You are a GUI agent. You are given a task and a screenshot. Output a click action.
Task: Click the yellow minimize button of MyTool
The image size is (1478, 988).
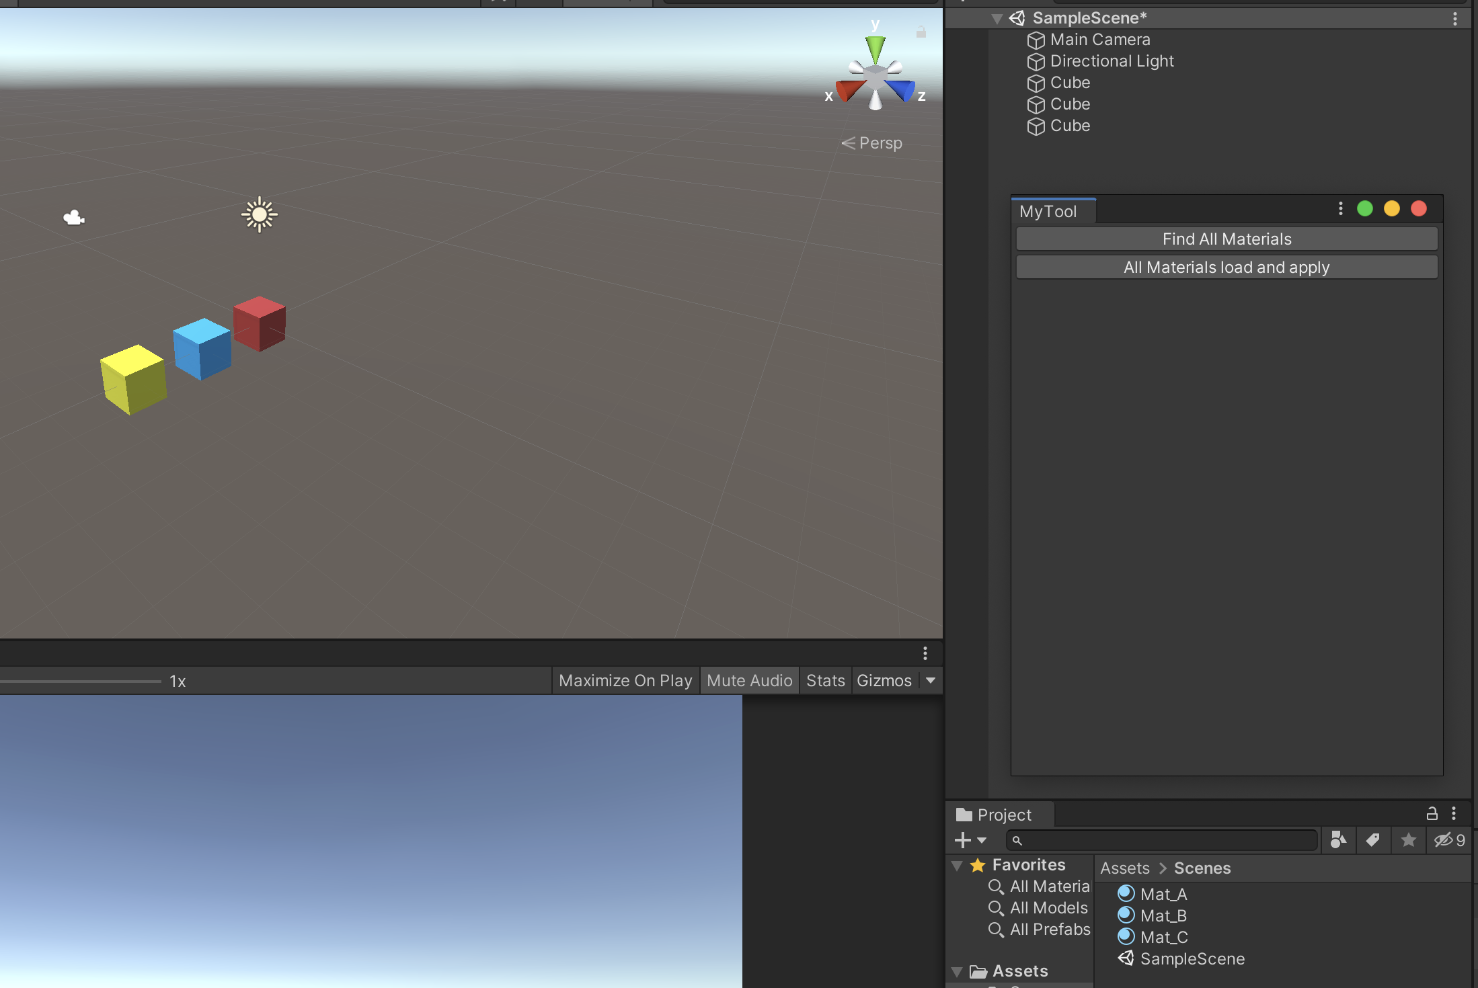1392,209
